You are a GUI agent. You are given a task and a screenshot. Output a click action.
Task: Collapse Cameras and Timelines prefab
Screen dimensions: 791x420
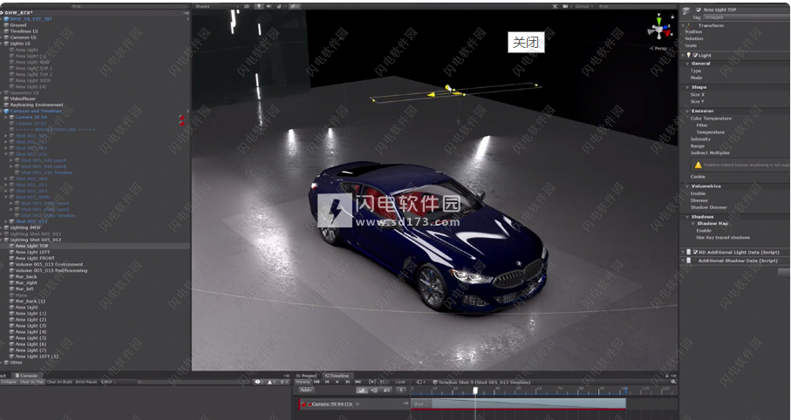(x=2, y=111)
